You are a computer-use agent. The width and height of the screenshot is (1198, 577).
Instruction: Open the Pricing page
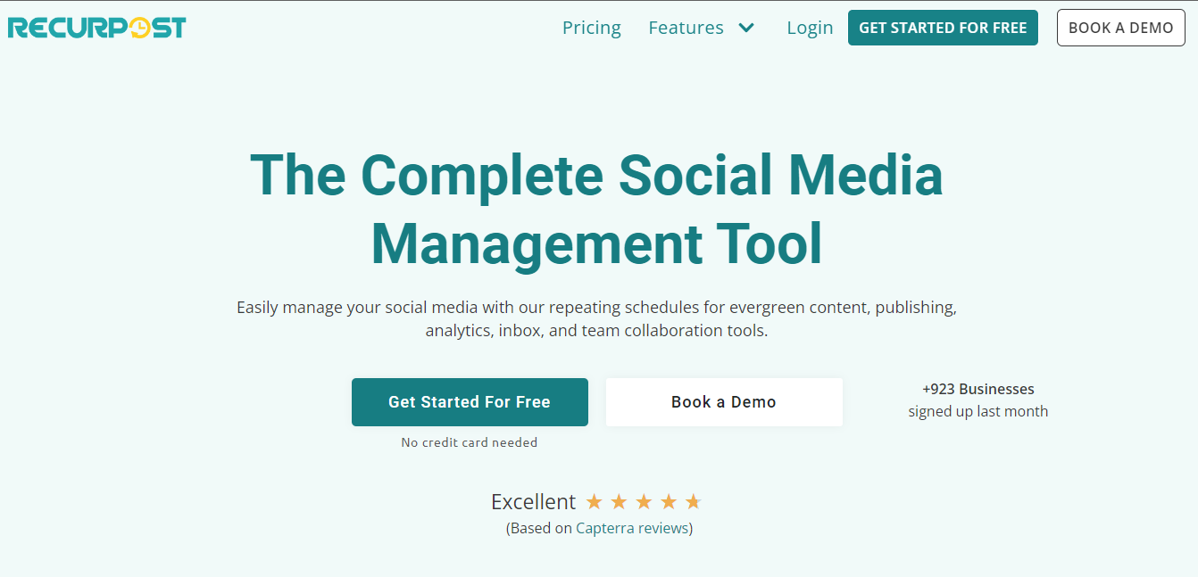(591, 28)
